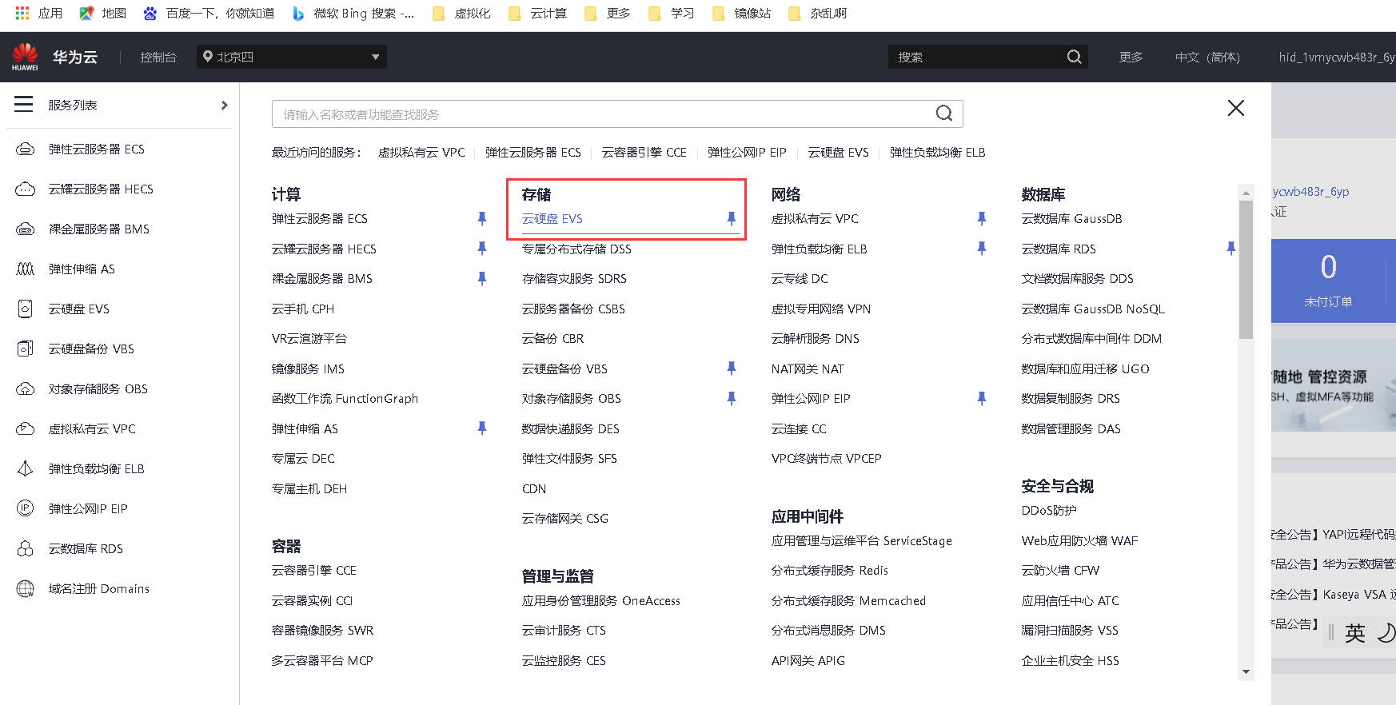This screenshot has height=705, width=1396.
Task: Select 虚拟私有云 VPC in the left sidebar
Action: tap(92, 429)
